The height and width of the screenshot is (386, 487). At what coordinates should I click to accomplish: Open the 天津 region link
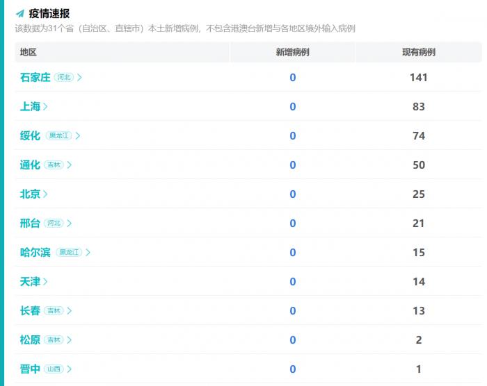click(30, 281)
